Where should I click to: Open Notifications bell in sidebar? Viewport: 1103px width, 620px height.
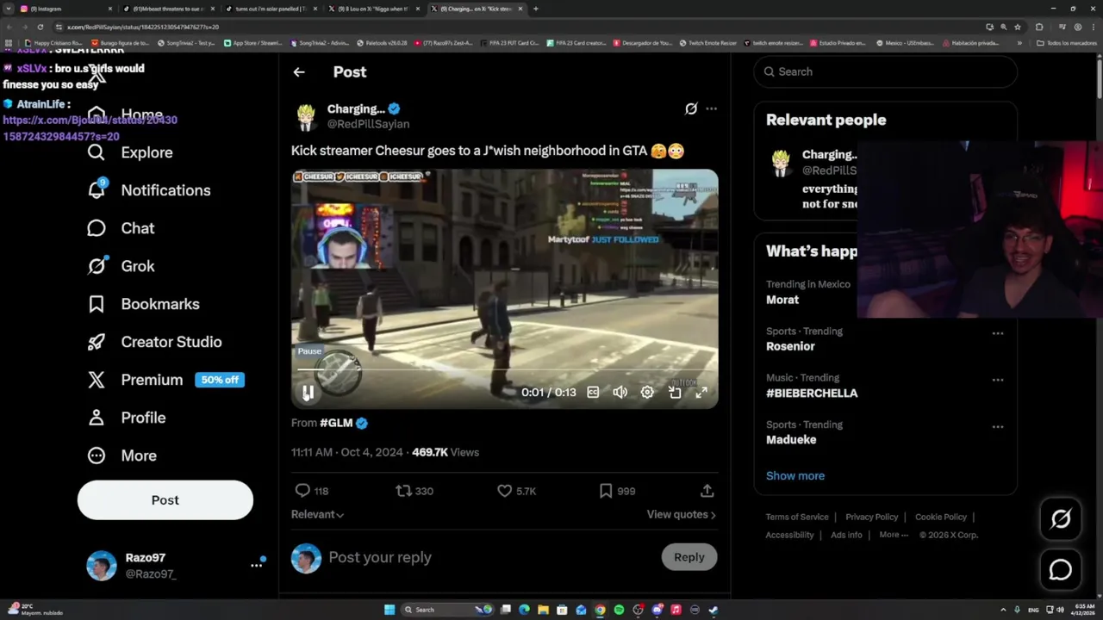tap(97, 189)
